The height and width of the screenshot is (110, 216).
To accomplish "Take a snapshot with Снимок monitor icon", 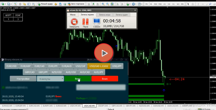I will pos(97,21).
